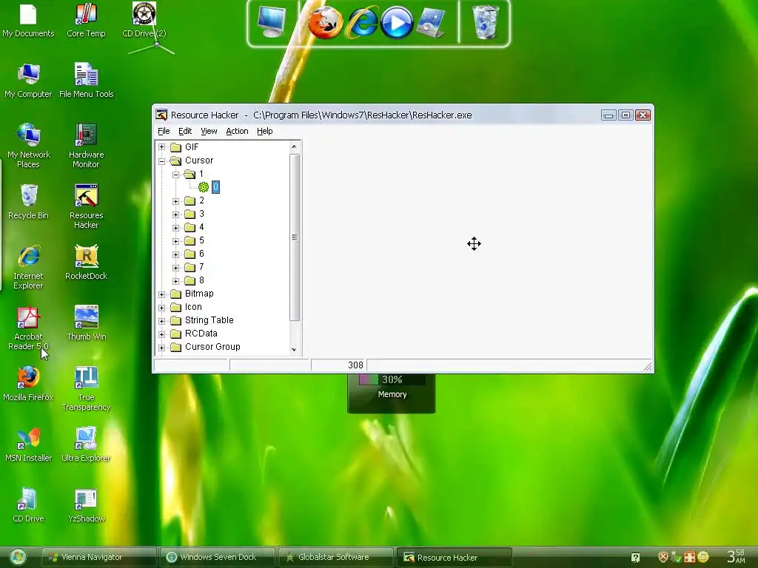Expand the GIF folder node
758x568 pixels.
click(x=162, y=147)
